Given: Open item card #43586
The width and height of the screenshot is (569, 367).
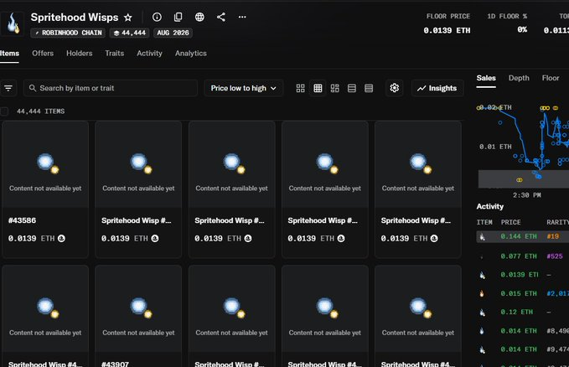Looking at the screenshot, I should click(45, 189).
